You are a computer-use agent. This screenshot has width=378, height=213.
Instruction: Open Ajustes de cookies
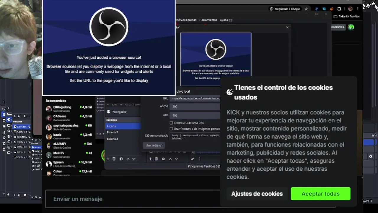(x=257, y=194)
